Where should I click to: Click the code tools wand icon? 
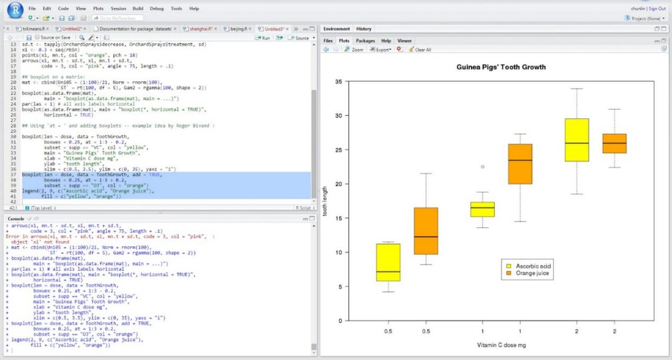pyautogui.click(x=92, y=38)
